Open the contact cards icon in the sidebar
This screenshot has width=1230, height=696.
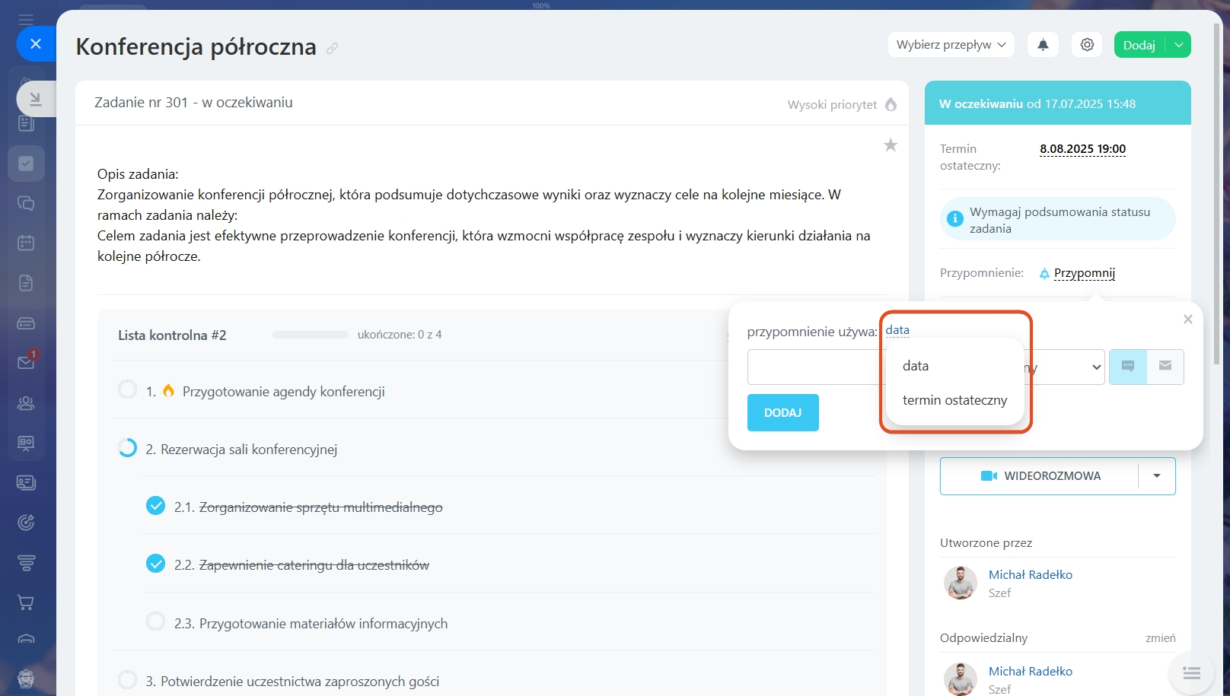[x=26, y=483]
